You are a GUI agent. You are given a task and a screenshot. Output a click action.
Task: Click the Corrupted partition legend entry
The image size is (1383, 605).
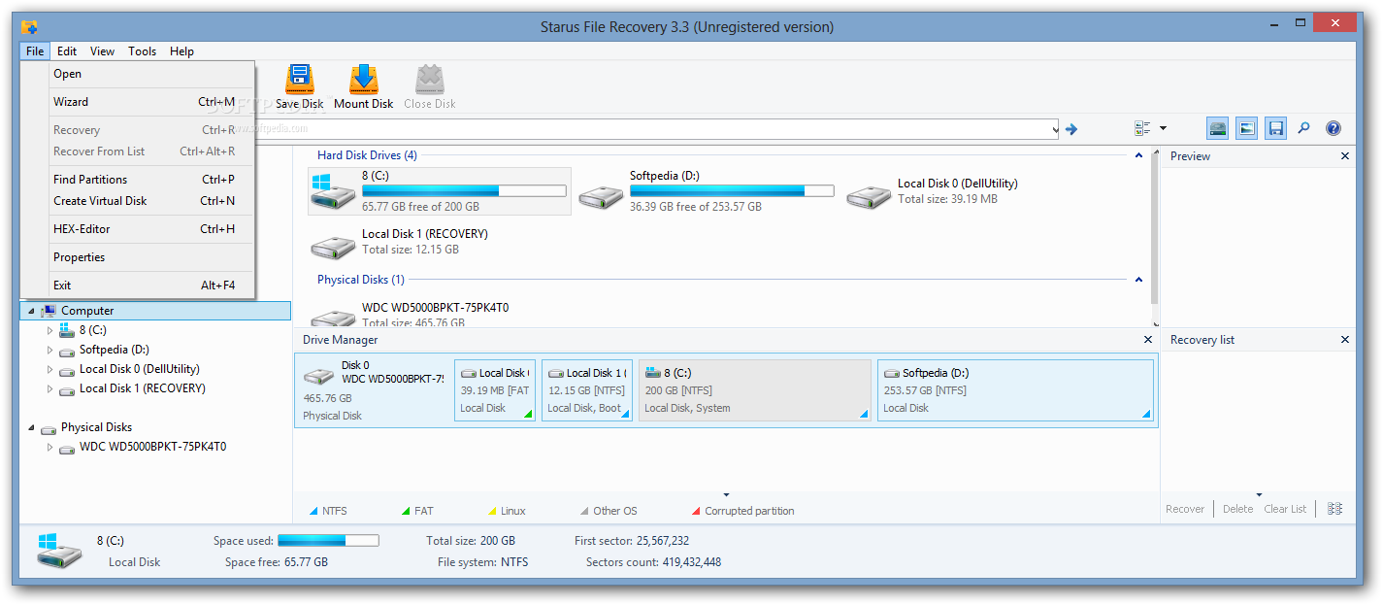(x=742, y=511)
